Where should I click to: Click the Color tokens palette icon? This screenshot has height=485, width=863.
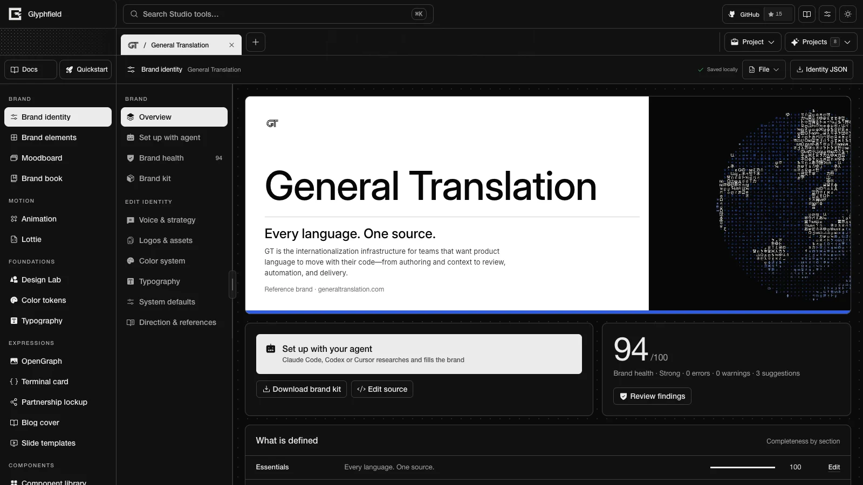tap(14, 300)
